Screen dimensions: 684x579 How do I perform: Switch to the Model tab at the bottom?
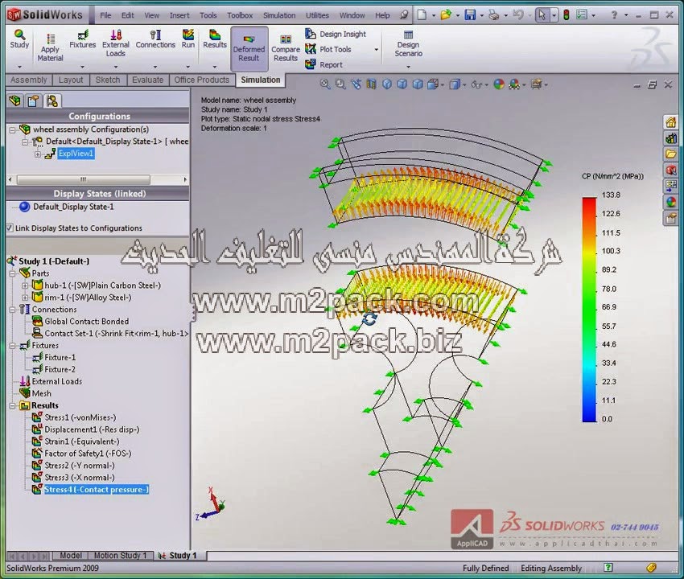click(70, 556)
